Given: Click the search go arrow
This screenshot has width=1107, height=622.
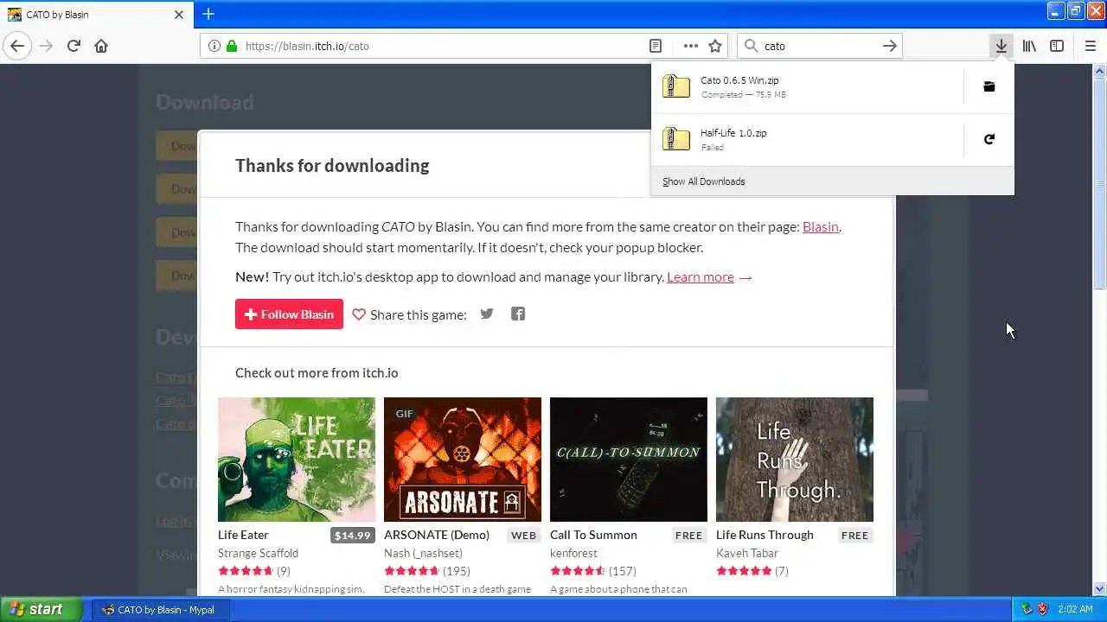Looking at the screenshot, I should pos(889,46).
